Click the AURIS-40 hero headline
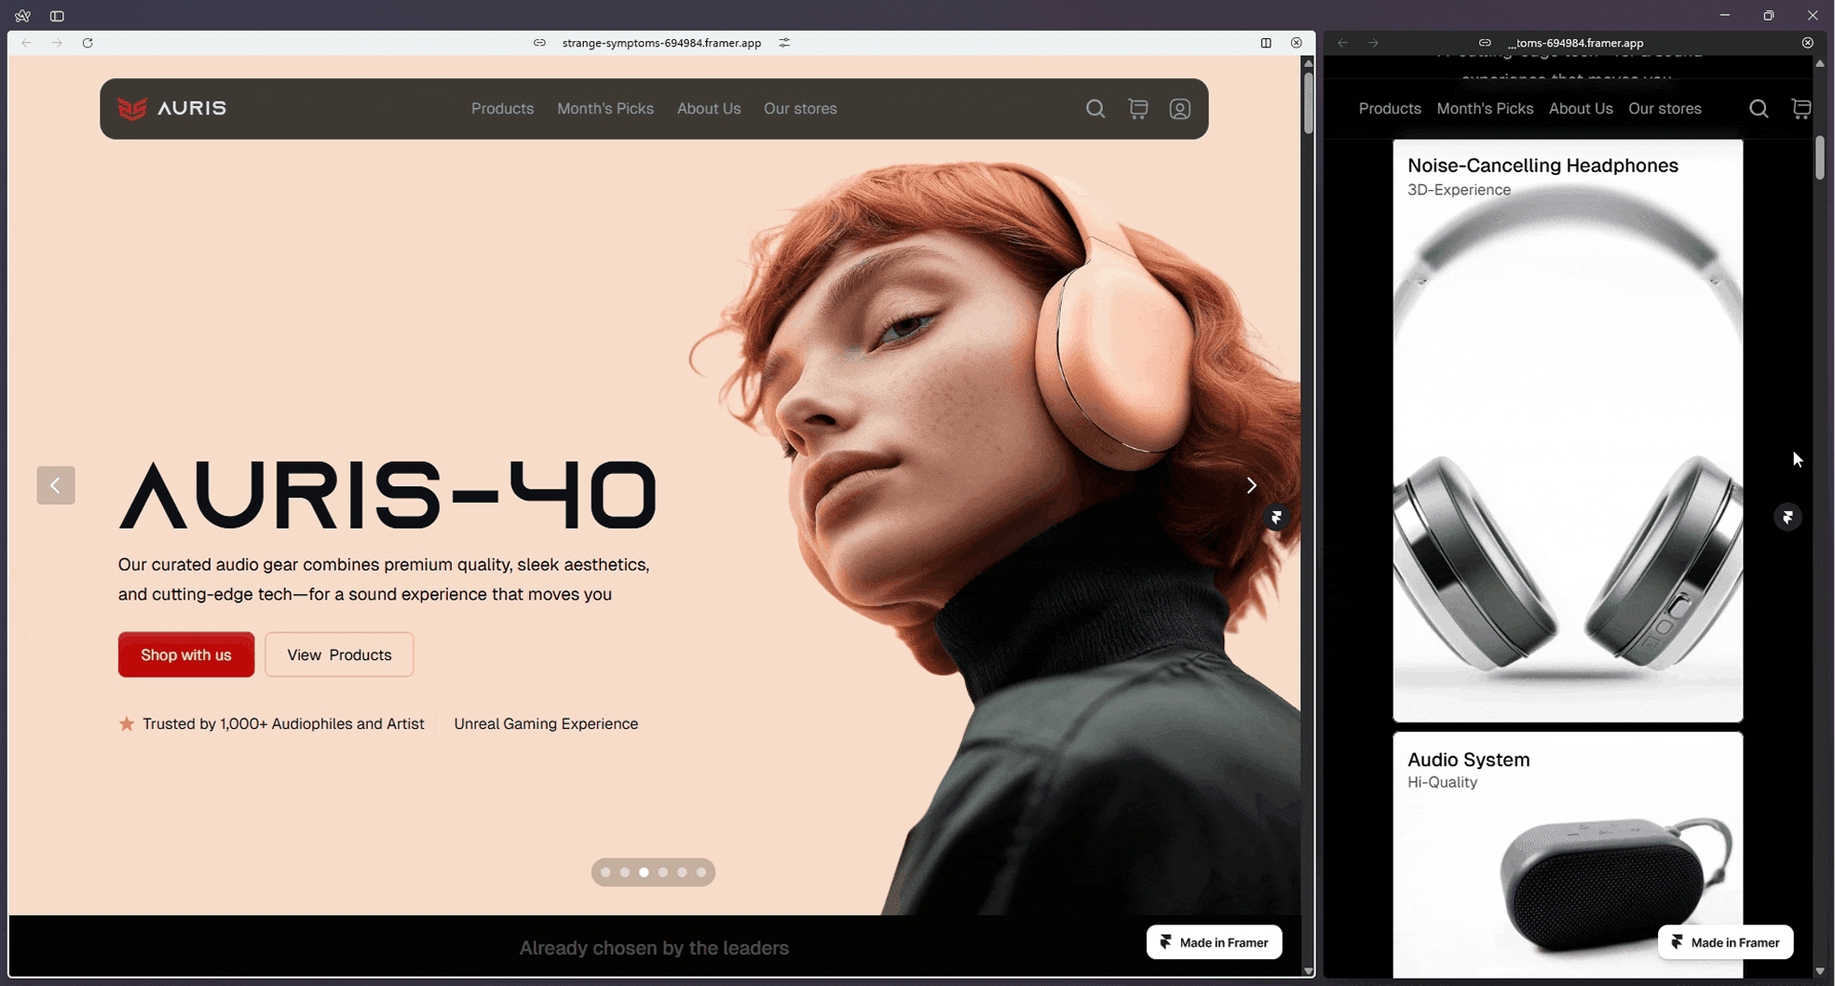This screenshot has width=1835, height=986. (387, 494)
